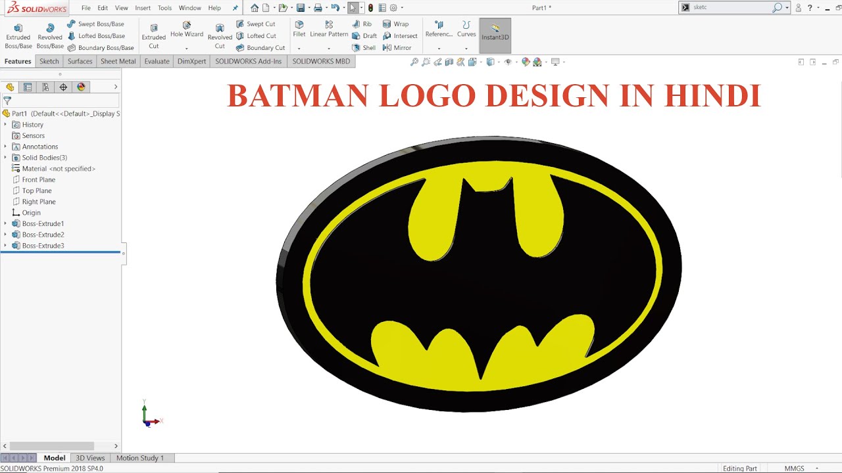
Task: Click the Edit Appearance icon
Action: click(x=526, y=62)
